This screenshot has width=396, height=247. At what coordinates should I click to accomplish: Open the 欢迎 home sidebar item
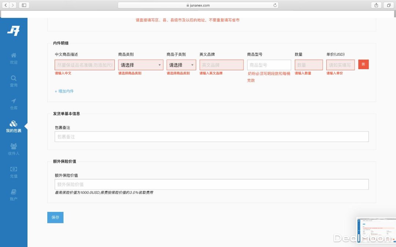coord(14,58)
